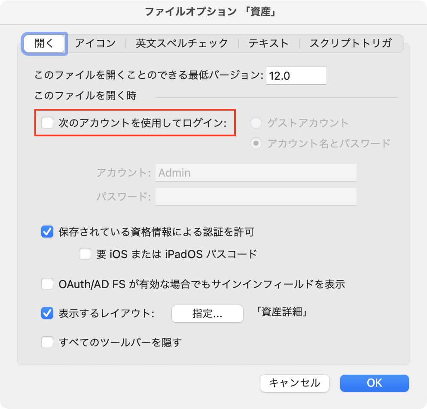Uncheck 表示するレイアウト option

point(47,313)
